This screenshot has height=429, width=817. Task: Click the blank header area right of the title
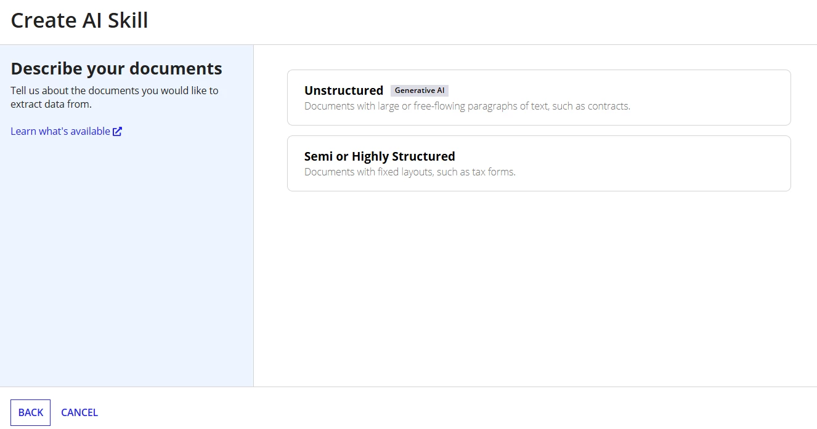tap(481, 22)
